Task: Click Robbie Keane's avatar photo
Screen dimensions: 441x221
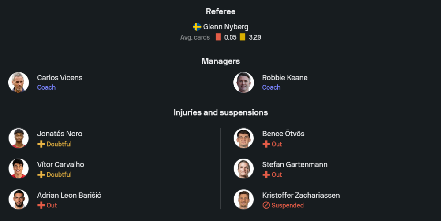Action: (x=243, y=82)
